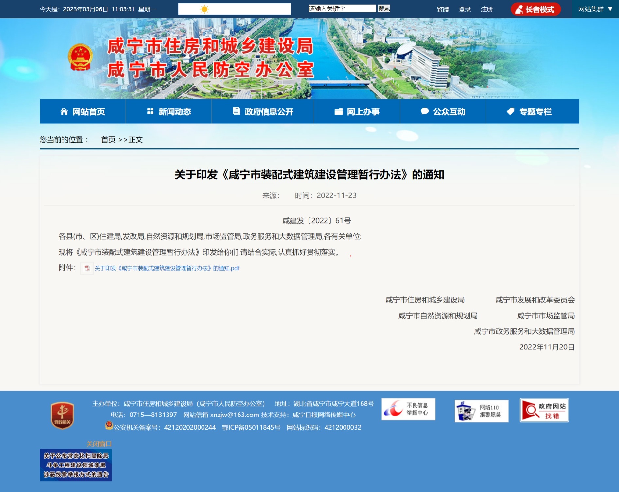Image resolution: width=619 pixels, height=492 pixels.
Task: Click the 登录 login link
Action: pos(465,9)
